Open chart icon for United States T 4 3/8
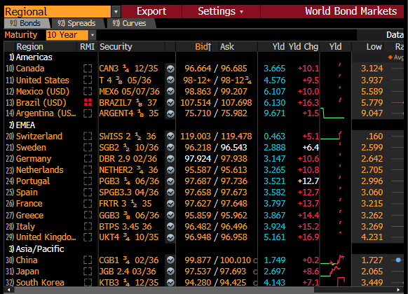Viewport: 408px width, 294px height. click(170, 80)
